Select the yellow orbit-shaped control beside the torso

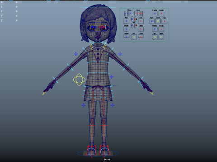pos(79,80)
